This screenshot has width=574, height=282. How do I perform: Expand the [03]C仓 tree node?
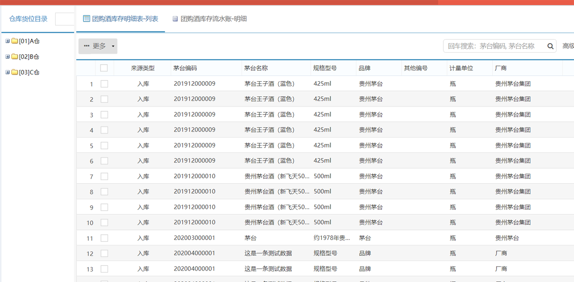point(8,72)
